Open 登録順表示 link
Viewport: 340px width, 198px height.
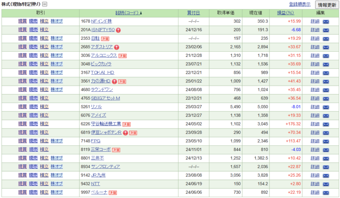point(300,4)
